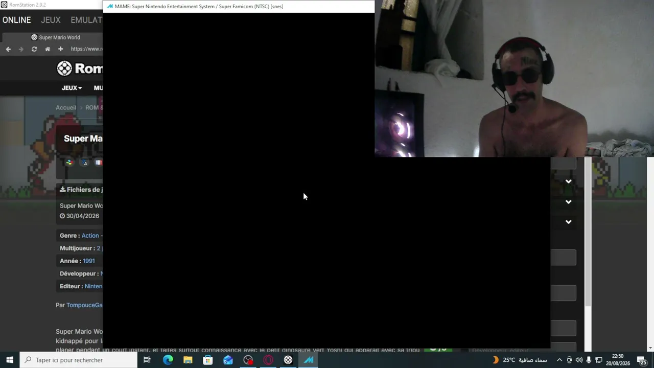Switch to MAME via its taskbar icon
654x368 pixels.
point(309,360)
